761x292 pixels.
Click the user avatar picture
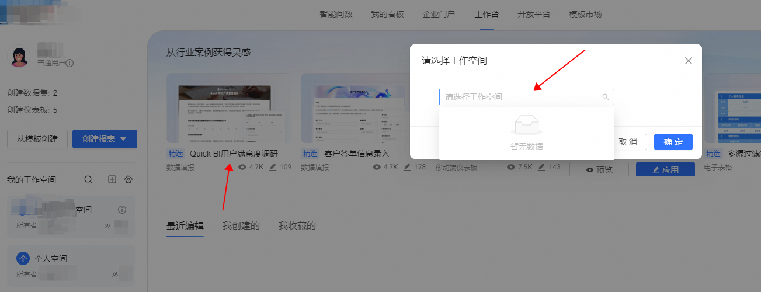pyautogui.click(x=20, y=57)
